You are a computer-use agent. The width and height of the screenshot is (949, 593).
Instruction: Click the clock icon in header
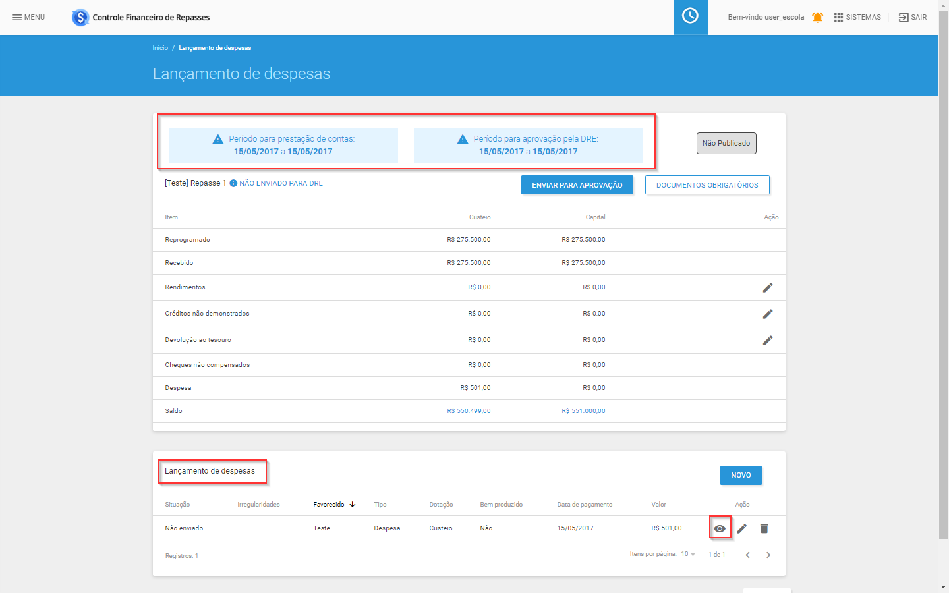[690, 16]
